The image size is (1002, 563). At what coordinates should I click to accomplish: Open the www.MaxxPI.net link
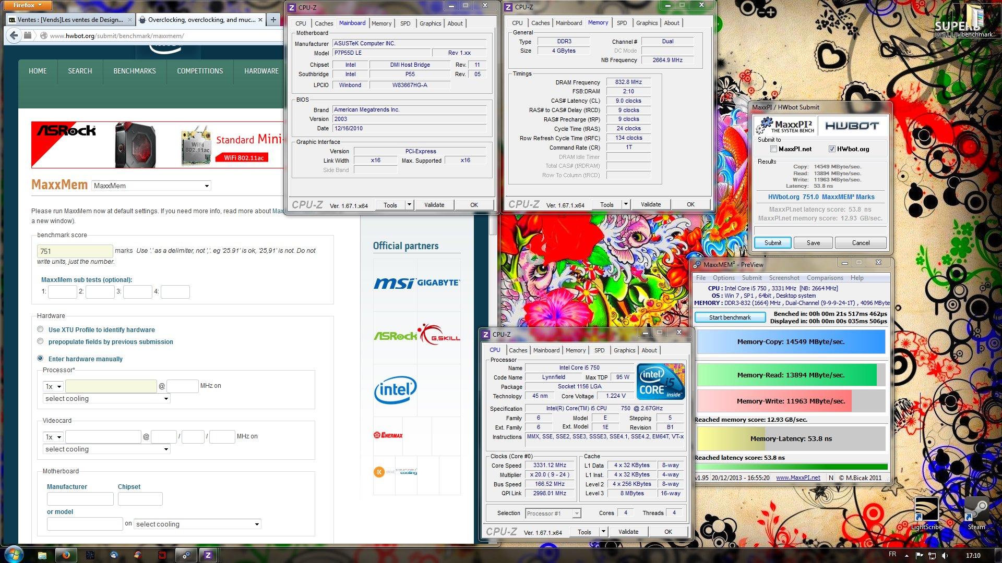point(798,478)
